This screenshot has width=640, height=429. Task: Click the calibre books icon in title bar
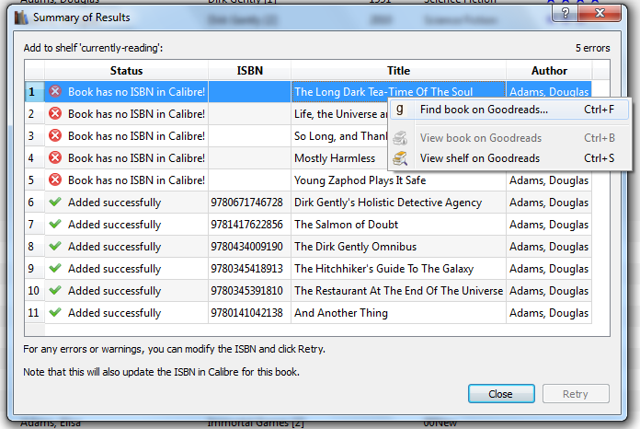(x=21, y=17)
